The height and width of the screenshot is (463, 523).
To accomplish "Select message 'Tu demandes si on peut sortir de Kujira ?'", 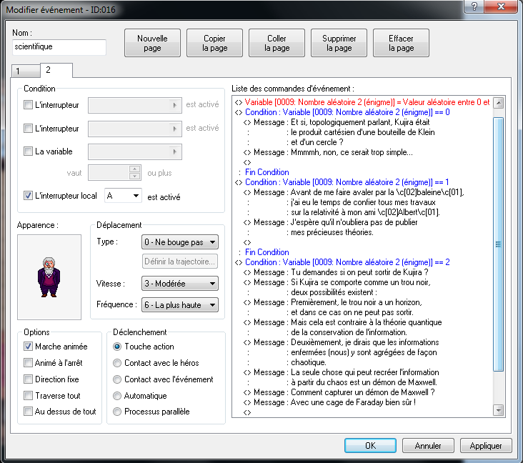I will coord(336,272).
